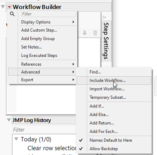Collapse the Today (1/0) log group
This screenshot has width=157, height=155.
[x=16, y=139]
